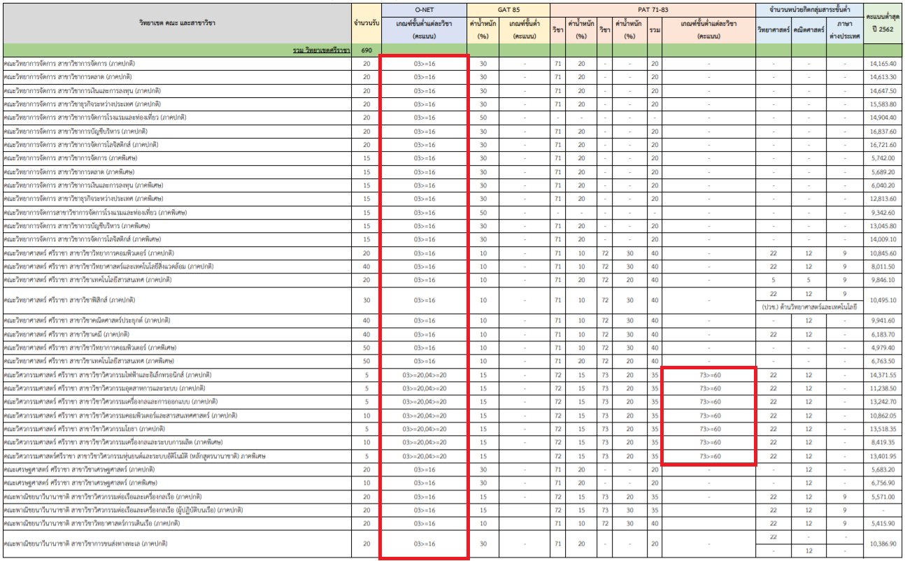Click the "O-NET" group header
905x561 pixels.
pyautogui.click(x=425, y=10)
